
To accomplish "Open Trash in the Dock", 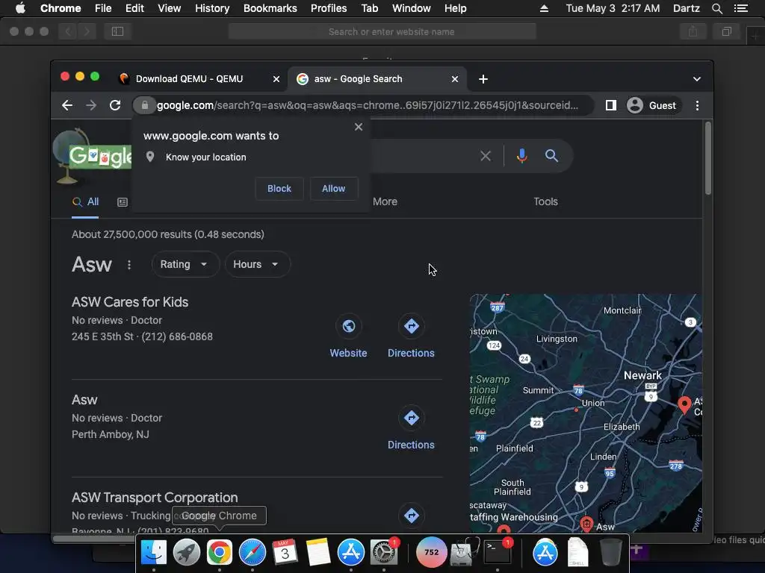I will click(610, 552).
